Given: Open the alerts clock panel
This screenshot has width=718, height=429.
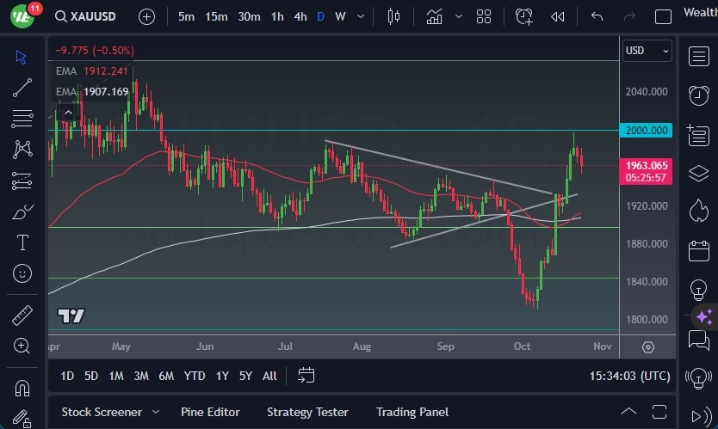Looking at the screenshot, I should tap(698, 95).
